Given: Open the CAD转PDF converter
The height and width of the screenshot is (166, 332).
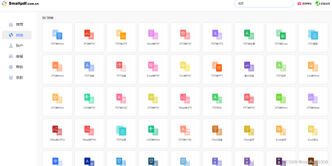Looking at the screenshot, I should (89, 101).
